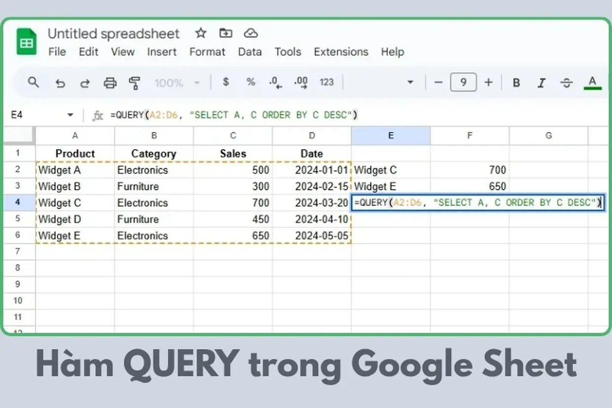Select column E header
Screen dimensions: 612x408
pyautogui.click(x=391, y=136)
